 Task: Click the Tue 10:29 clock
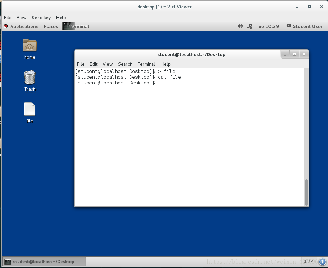click(x=267, y=26)
